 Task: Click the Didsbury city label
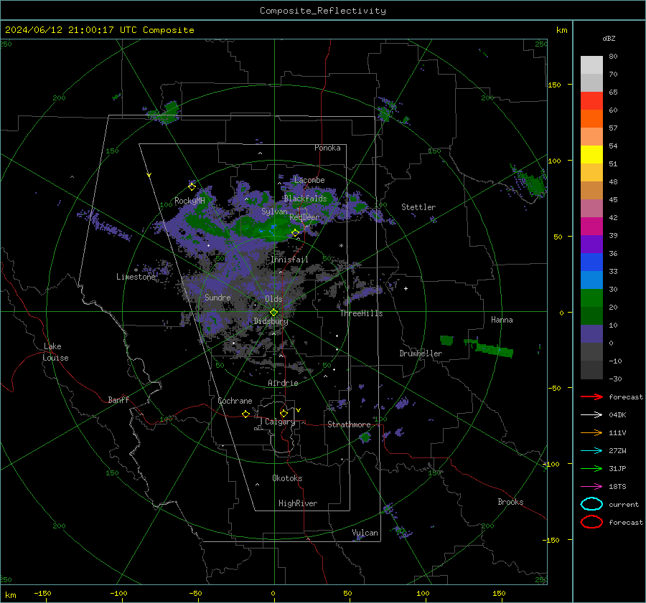click(271, 321)
